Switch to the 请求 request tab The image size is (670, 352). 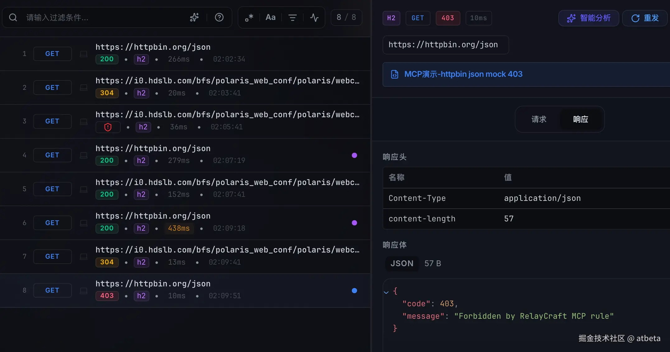[x=539, y=119]
